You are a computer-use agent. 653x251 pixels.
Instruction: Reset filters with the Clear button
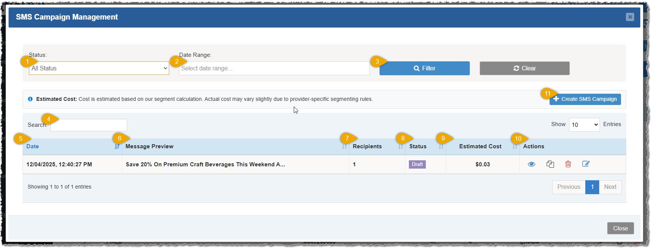click(524, 68)
